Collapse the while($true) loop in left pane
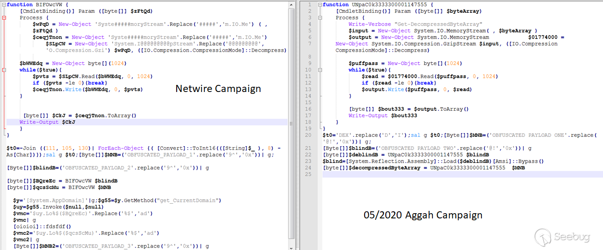This screenshot has height=250, width=603. [4, 70]
